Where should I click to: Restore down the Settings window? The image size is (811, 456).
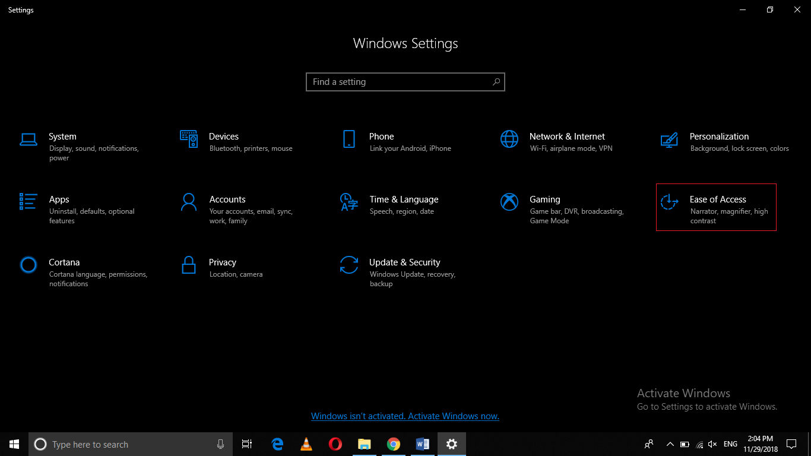770,9
